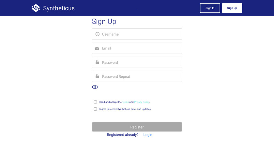This screenshot has width=274, height=154.
Task: Select the Email input field
Action: point(140,48)
